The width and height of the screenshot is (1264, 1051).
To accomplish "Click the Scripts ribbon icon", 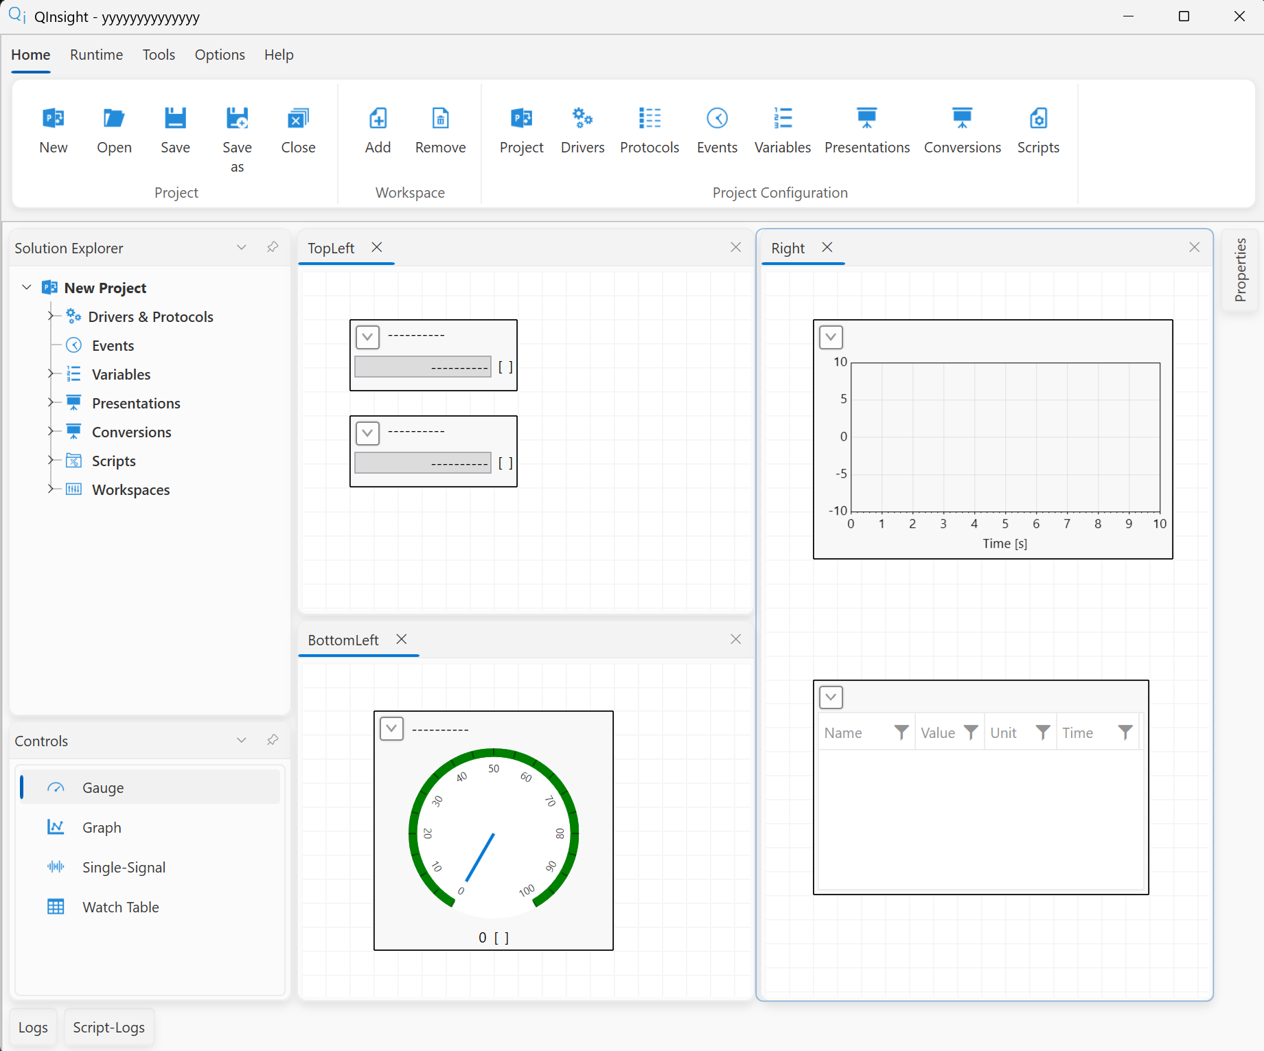I will click(x=1038, y=118).
